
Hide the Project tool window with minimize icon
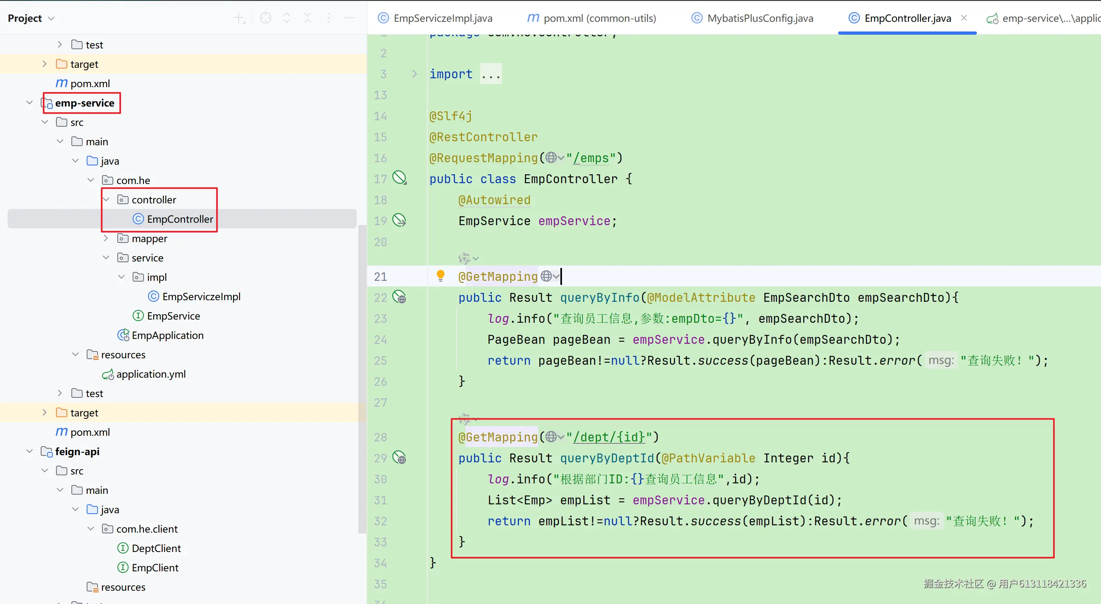(349, 18)
